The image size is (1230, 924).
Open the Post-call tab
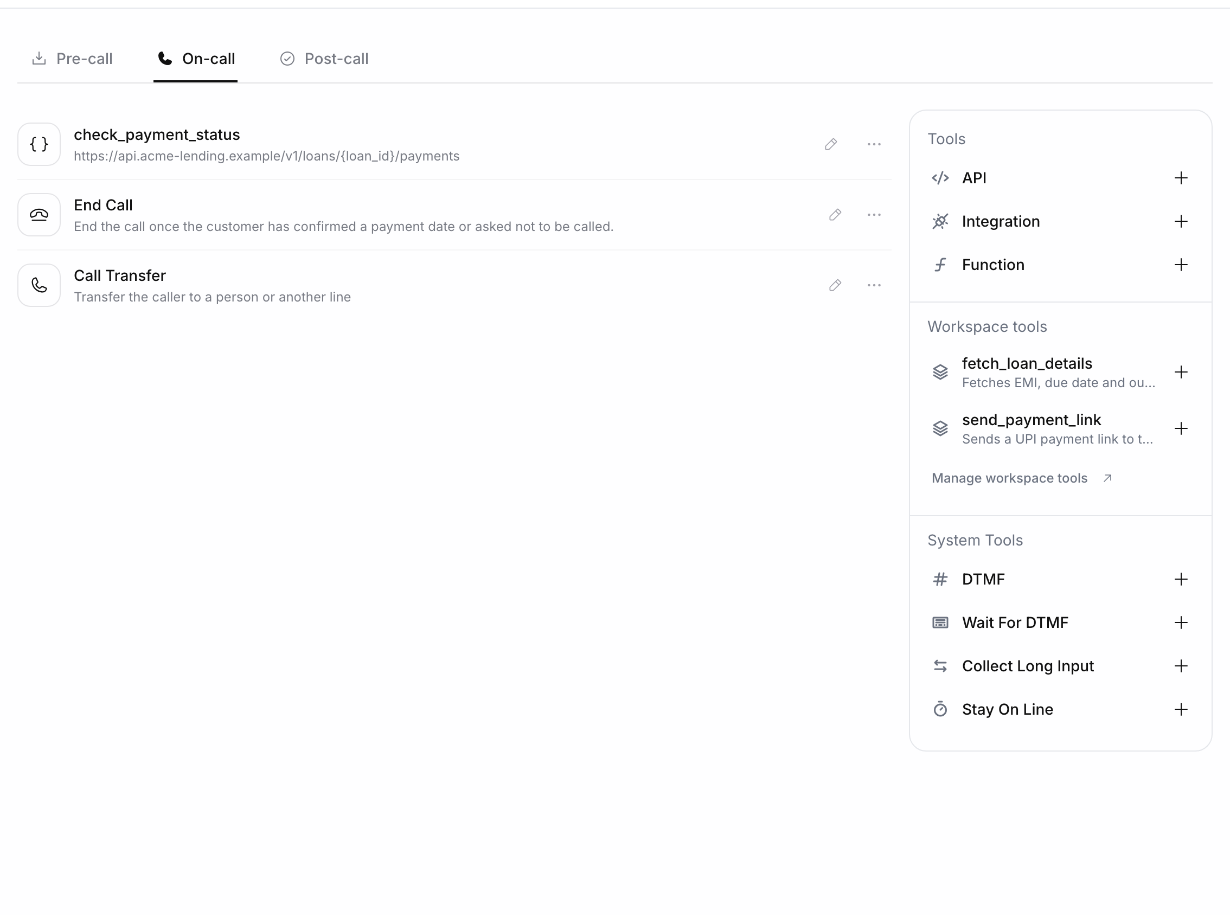click(x=324, y=59)
